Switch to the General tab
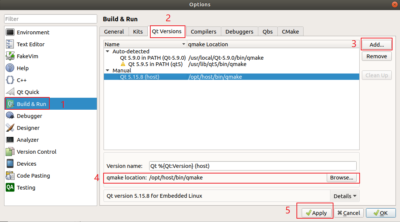Image resolution: width=400 pixels, height=222 pixels. 114,32
